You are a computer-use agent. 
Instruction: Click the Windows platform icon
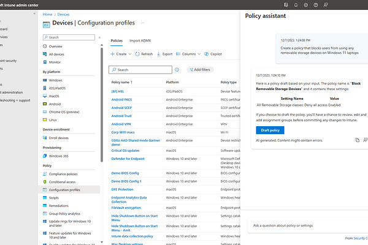tap(45, 80)
